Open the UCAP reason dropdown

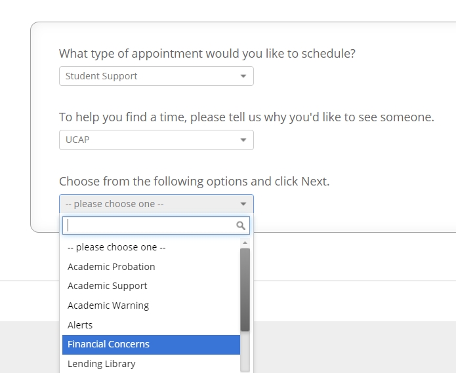[x=156, y=140]
